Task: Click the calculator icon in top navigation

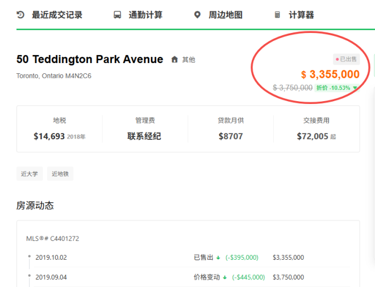Action: coord(277,15)
